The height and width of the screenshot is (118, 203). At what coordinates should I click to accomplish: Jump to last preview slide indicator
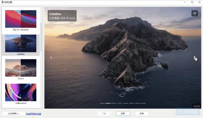[x=143, y=103]
